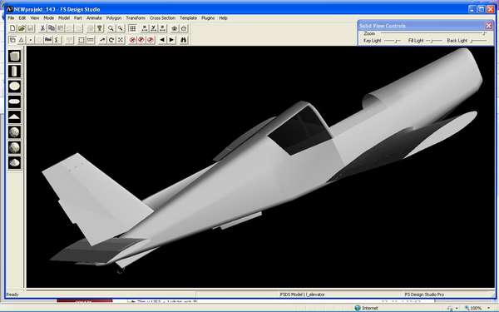Toggle the grid icon in toolbar

tap(133, 28)
